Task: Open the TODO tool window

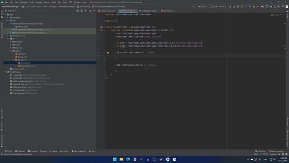Action: (9, 151)
